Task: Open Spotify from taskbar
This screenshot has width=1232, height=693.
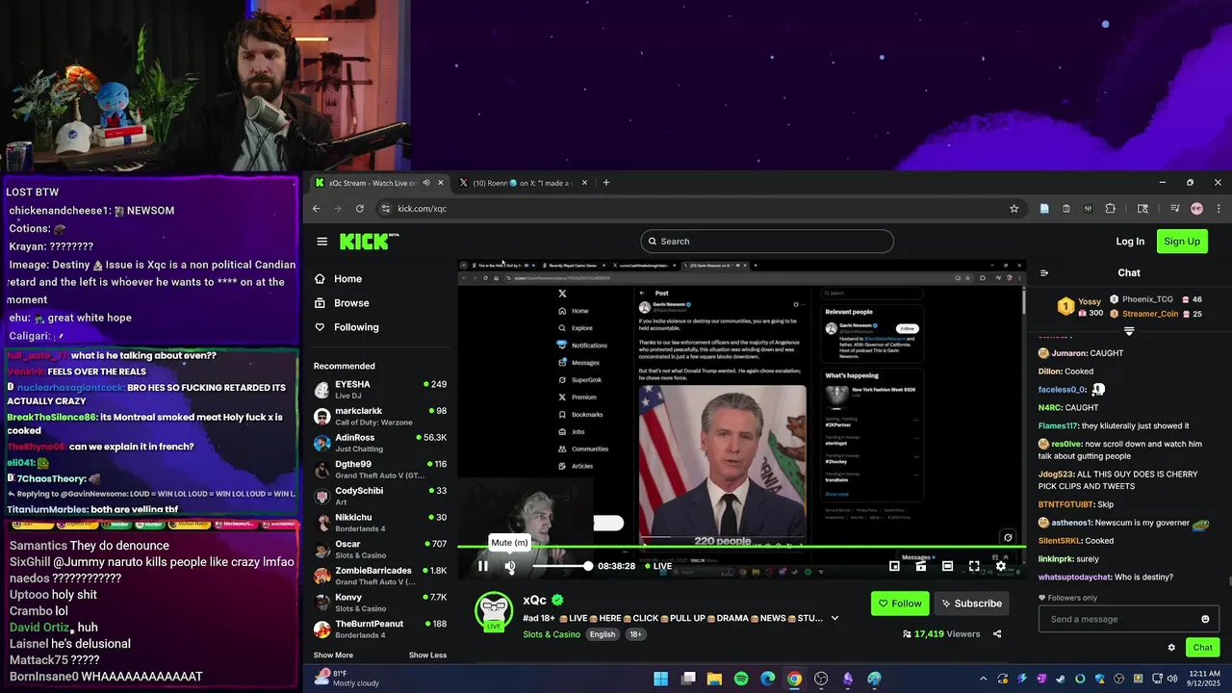Action: tap(741, 679)
